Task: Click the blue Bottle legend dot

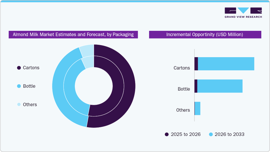Action: (x=19, y=86)
